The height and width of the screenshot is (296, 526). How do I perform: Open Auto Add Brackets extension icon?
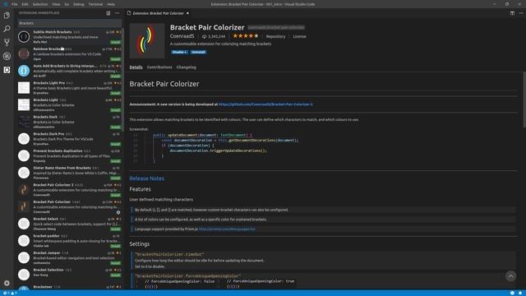24,71
